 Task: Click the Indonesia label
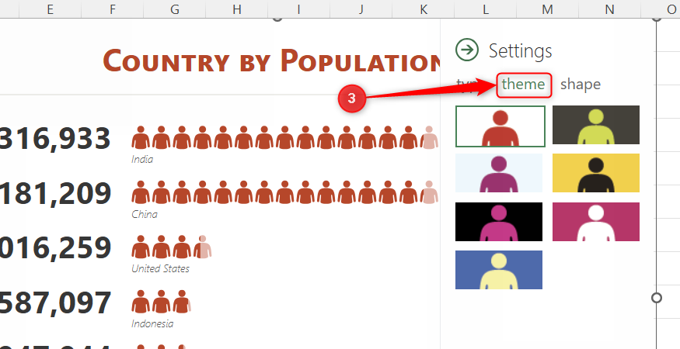[x=152, y=323]
